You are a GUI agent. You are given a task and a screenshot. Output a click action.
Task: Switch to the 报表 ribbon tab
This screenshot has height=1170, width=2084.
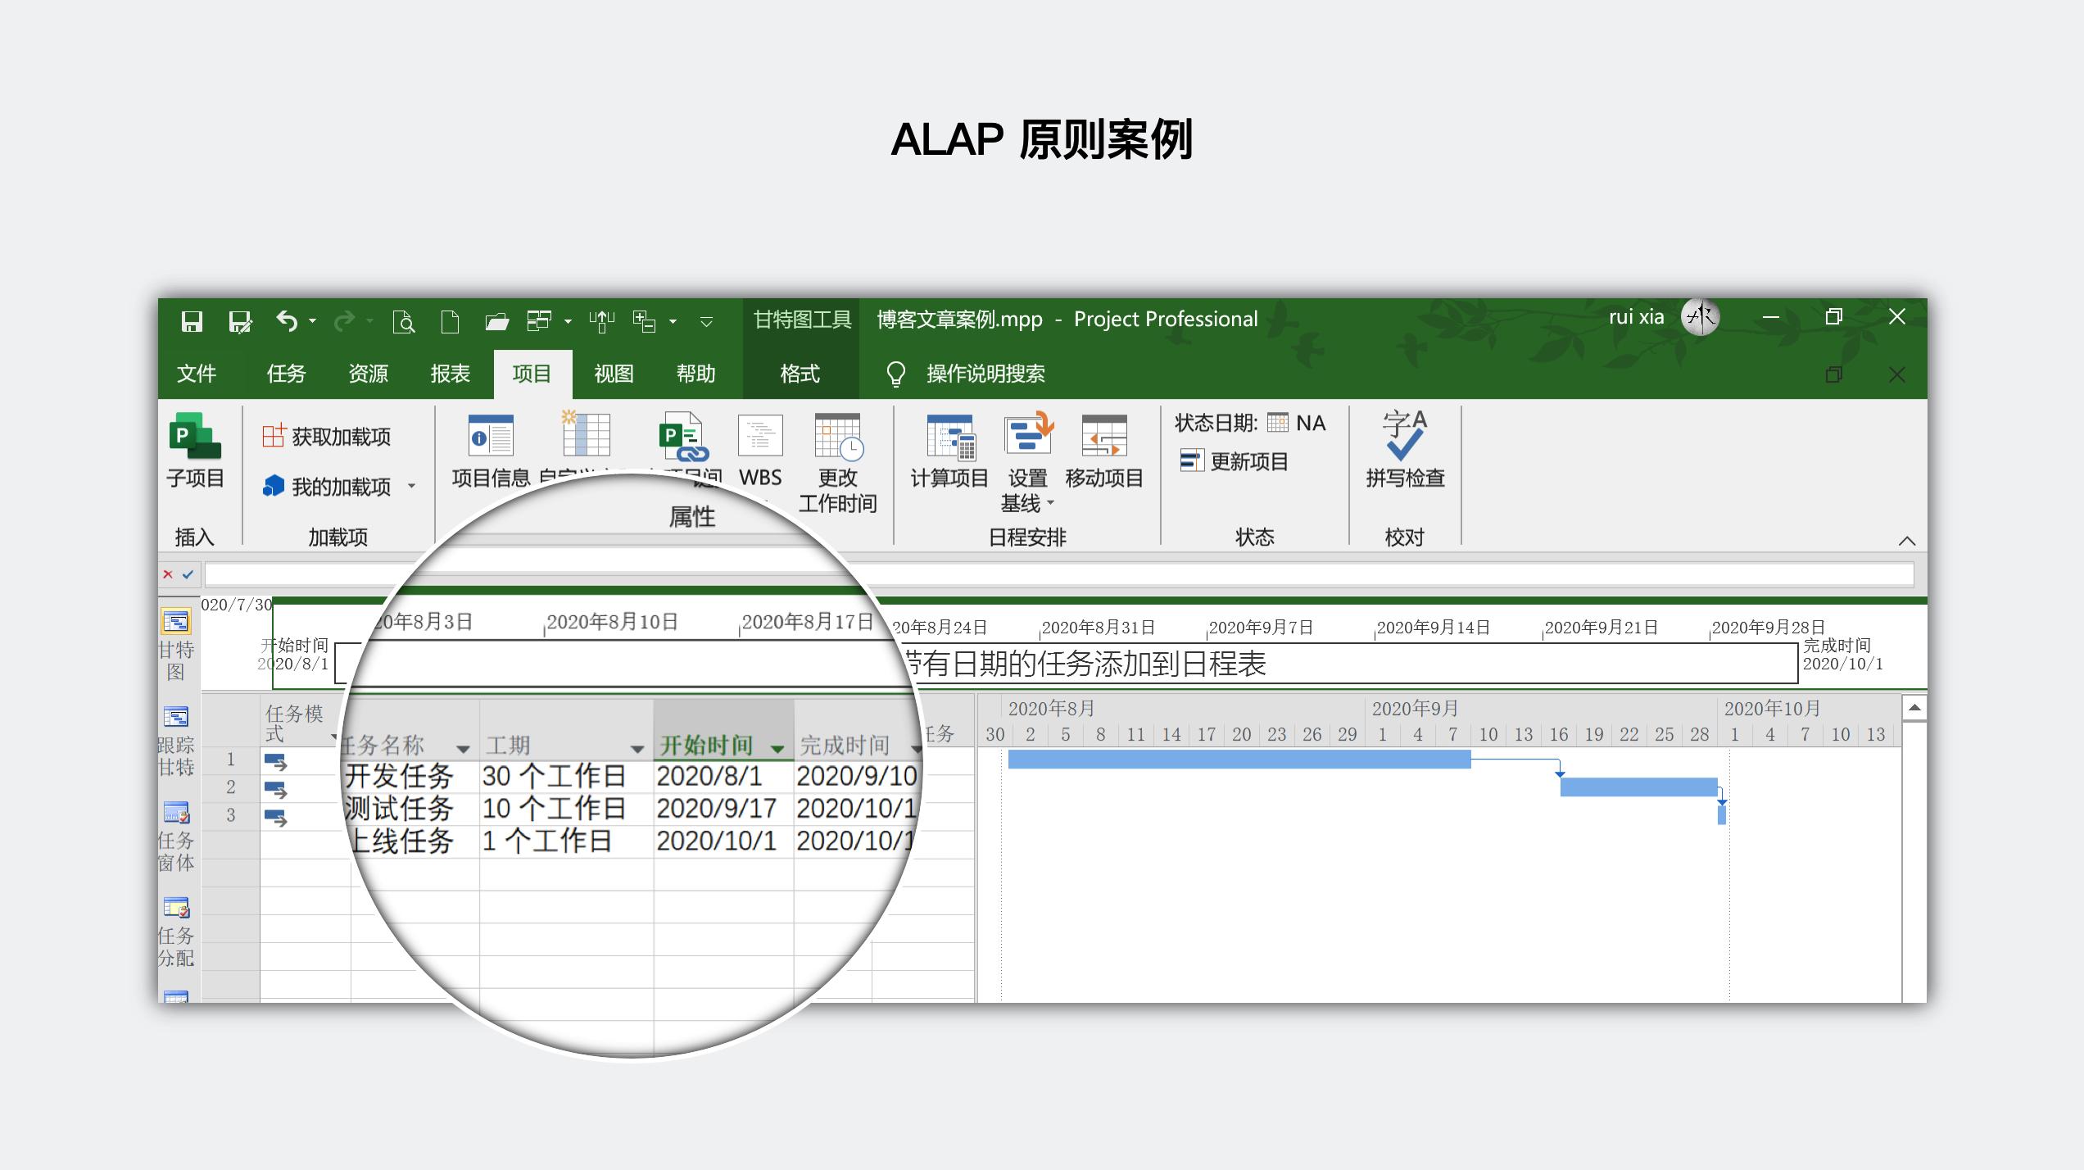coord(450,374)
